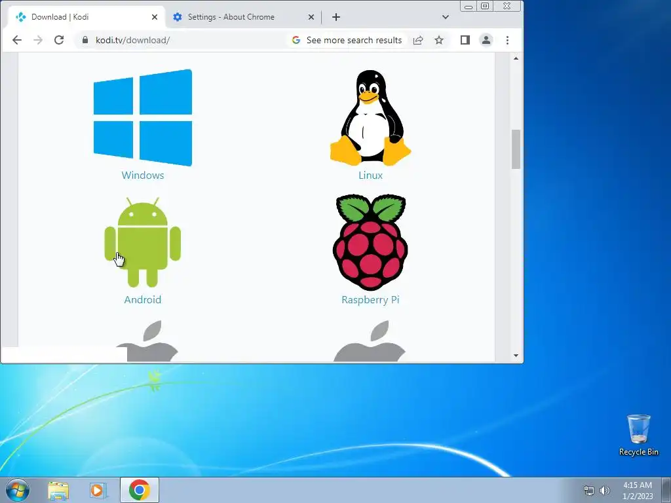This screenshot has height=503, width=671.
Task: Click the left gray Apple logo
Action: click(147, 341)
